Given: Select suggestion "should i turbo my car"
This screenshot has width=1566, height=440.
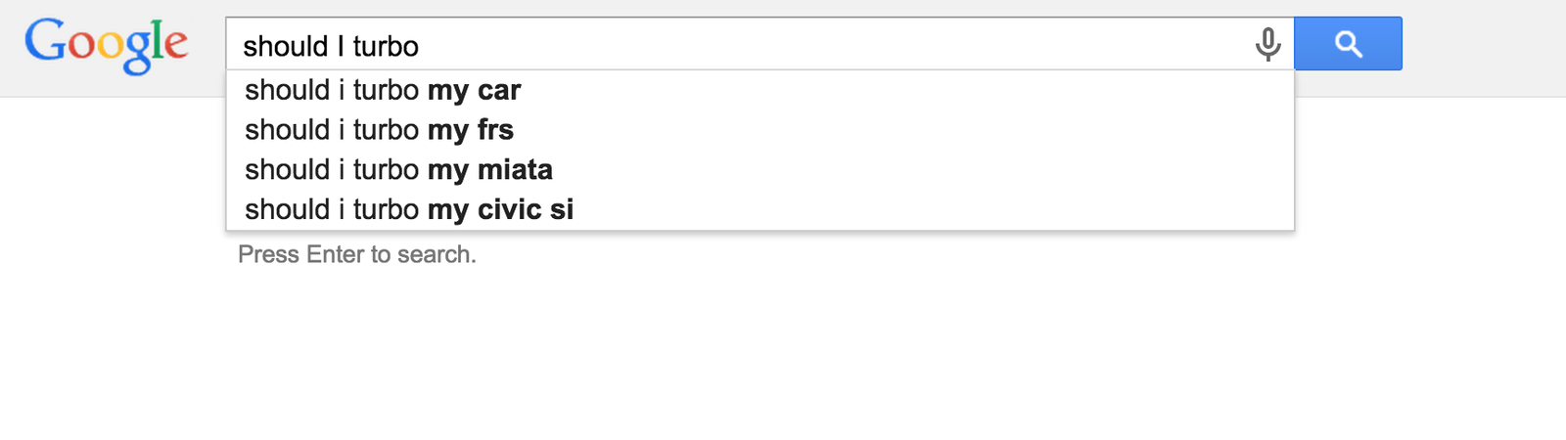Looking at the screenshot, I should click(383, 90).
